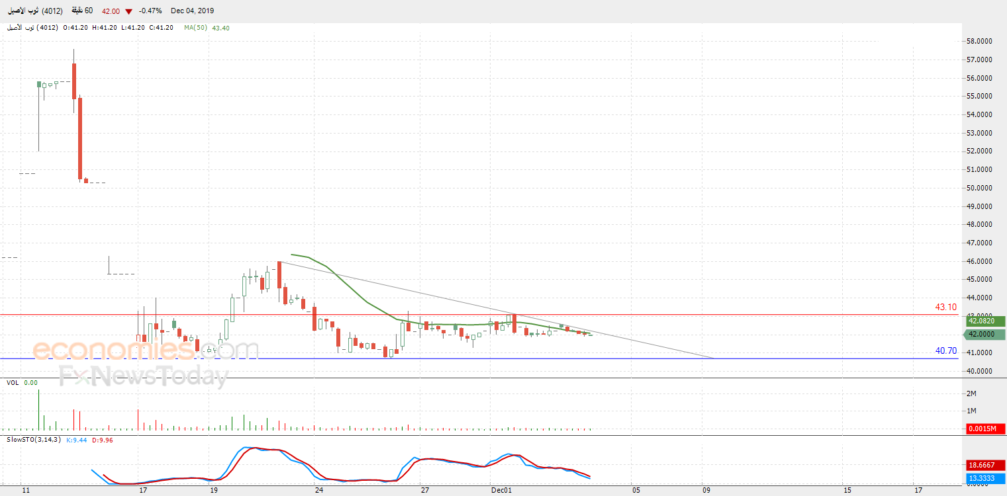Click the C:41.20 close value

(161, 28)
